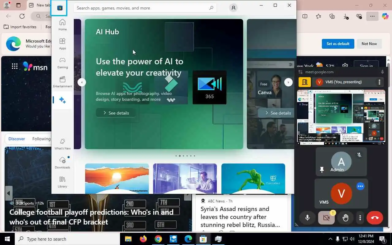Select the AI Hub sparkle icon
Screen dimensions: 392x245
[x=62, y=100]
